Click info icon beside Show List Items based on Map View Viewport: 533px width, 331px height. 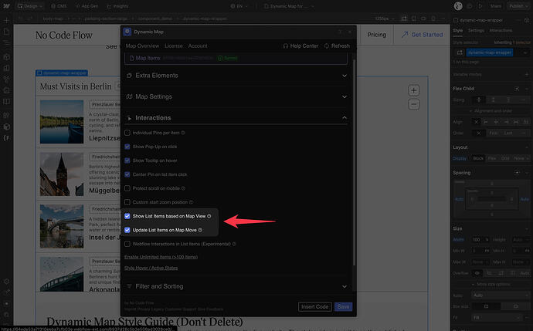click(209, 216)
